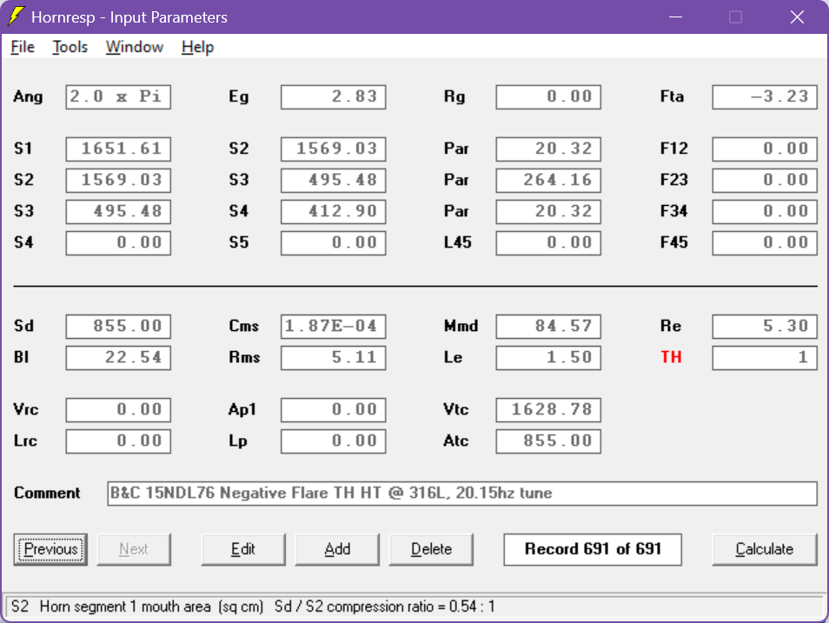Go to the Previous record
The width and height of the screenshot is (829, 623).
pyautogui.click(x=50, y=549)
